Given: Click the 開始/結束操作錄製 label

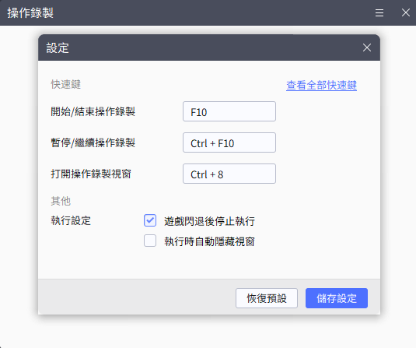Looking at the screenshot, I should (93, 111).
